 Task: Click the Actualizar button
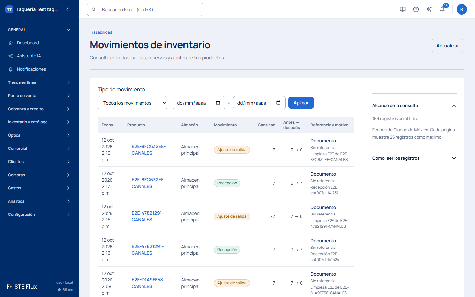tap(448, 46)
